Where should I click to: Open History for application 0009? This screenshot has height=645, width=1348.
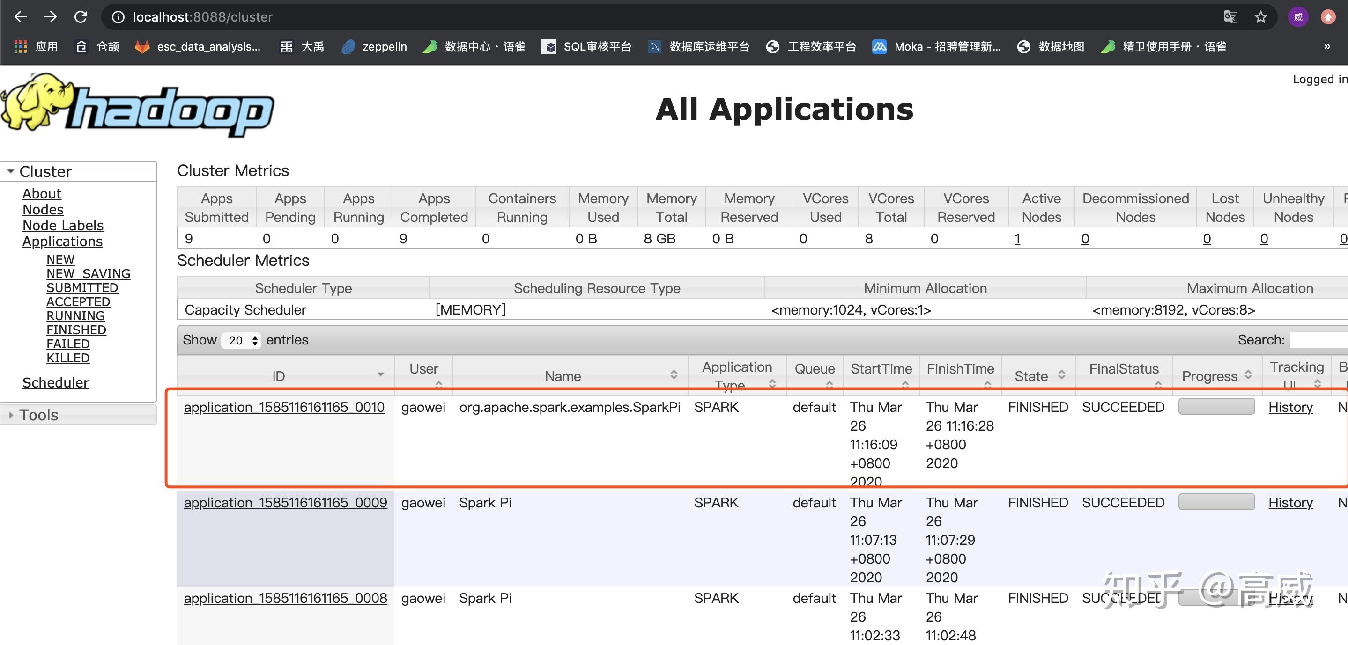(1290, 503)
